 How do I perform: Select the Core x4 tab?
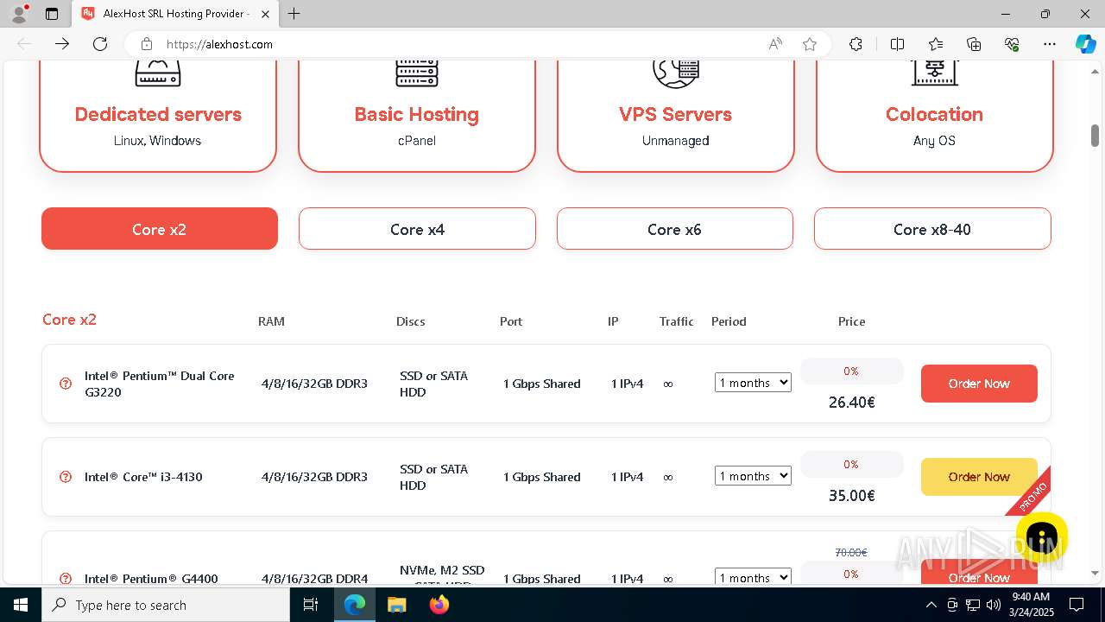tap(417, 229)
